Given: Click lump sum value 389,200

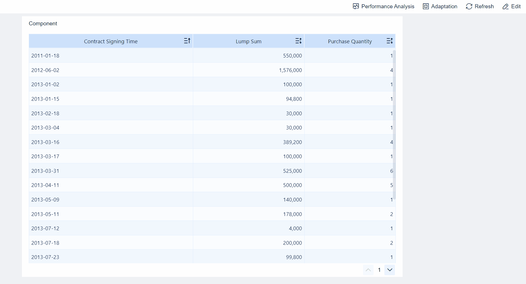Looking at the screenshot, I should 292,142.
